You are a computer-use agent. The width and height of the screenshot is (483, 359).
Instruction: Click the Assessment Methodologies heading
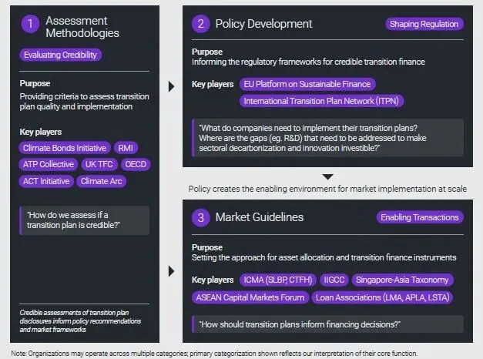82,27
